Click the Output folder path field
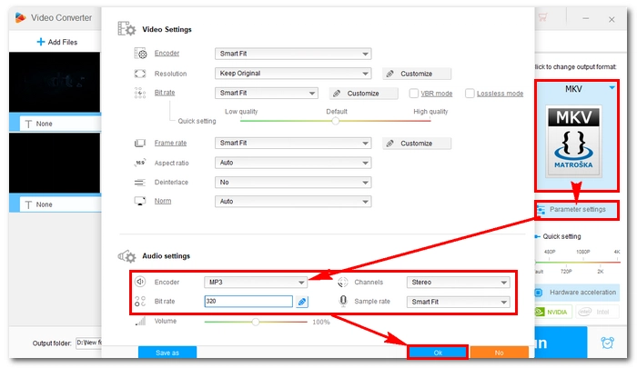 coord(88,343)
